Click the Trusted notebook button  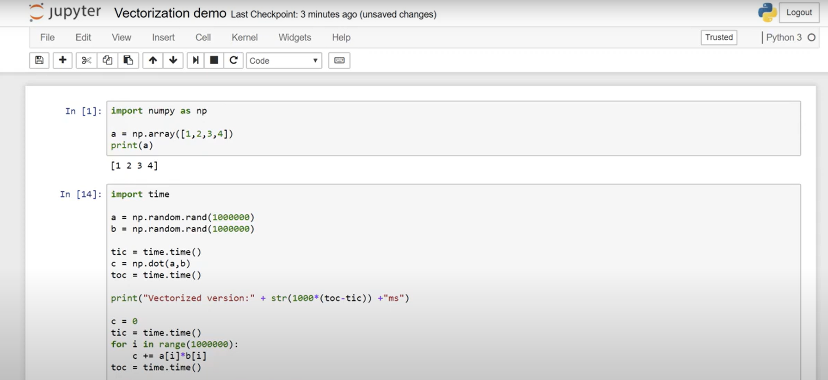[x=719, y=37]
